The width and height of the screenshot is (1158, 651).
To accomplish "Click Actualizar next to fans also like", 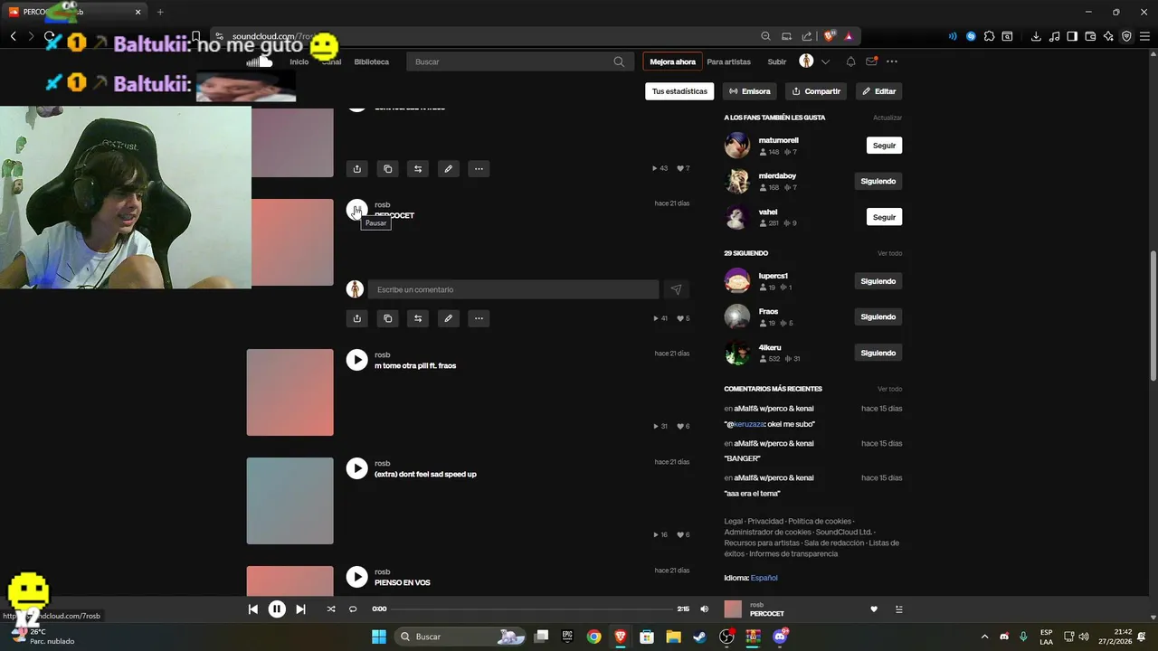I will pos(887,118).
